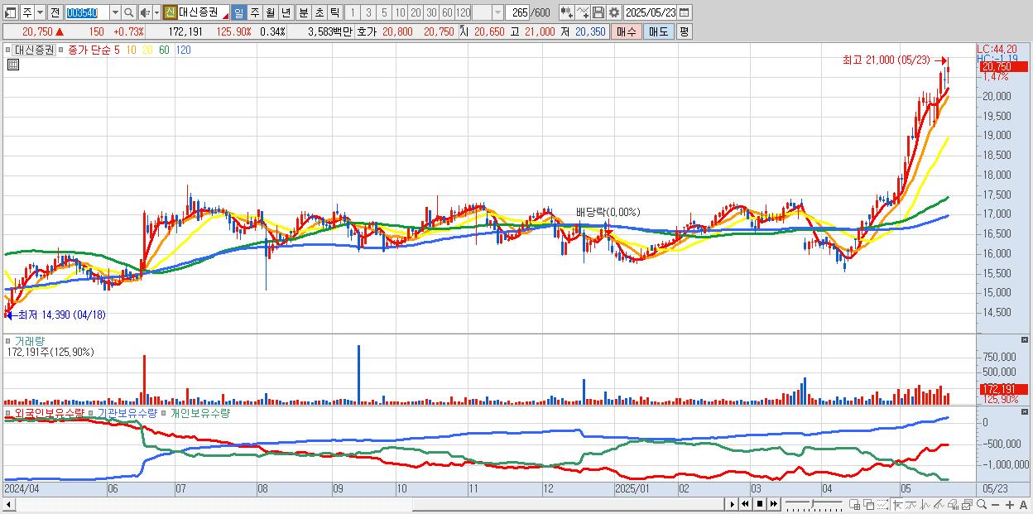
Task: Click the 신 credit indicator icon
Action: click(x=170, y=12)
